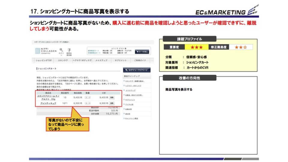288x162 pixels.
Task: Open sidebar ヘアケア・ボディケア link
Action: 133,86
